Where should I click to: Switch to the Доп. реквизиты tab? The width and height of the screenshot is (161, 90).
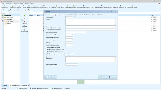click(x=88, y=14)
